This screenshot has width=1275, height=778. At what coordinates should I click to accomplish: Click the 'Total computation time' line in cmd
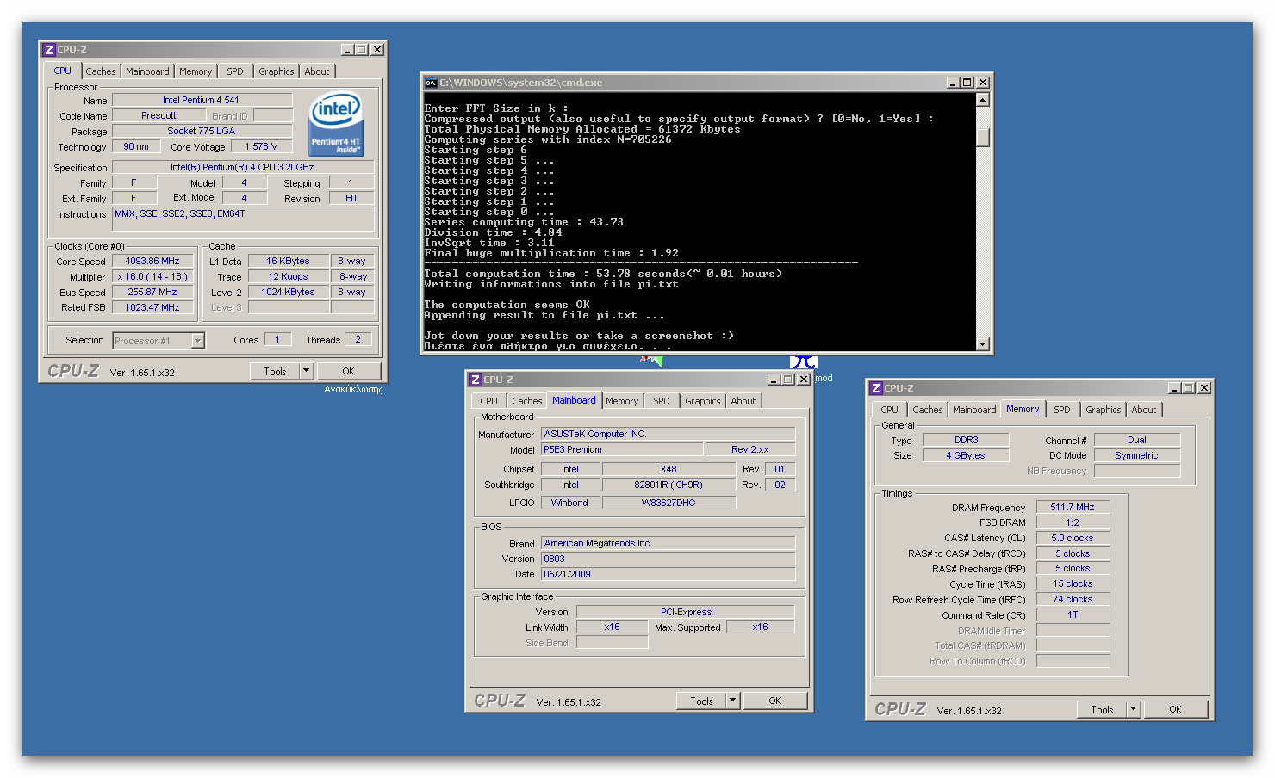(x=603, y=274)
